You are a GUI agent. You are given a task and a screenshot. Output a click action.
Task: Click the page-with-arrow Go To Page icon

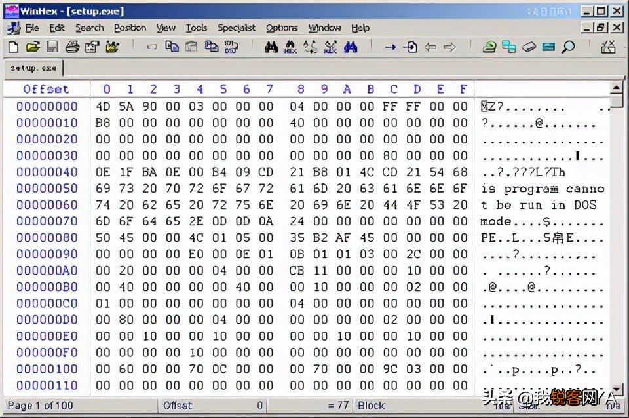click(x=410, y=47)
